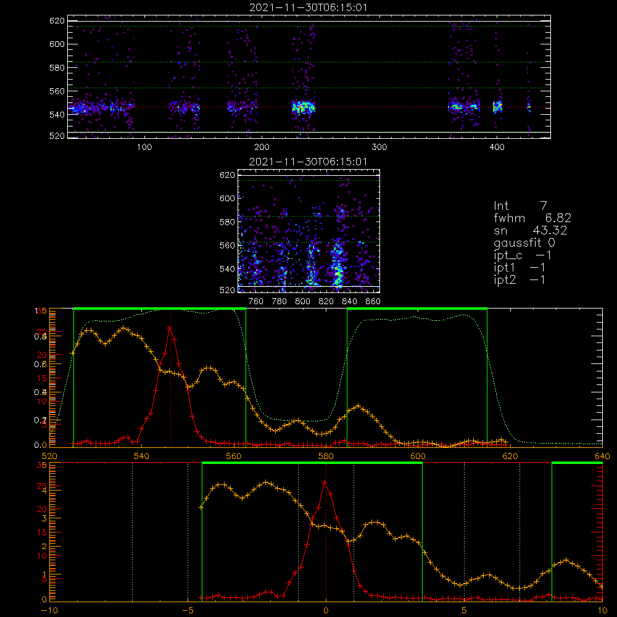Select the 'fwhm 6.82' value
617x617 pixels.
click(532, 218)
